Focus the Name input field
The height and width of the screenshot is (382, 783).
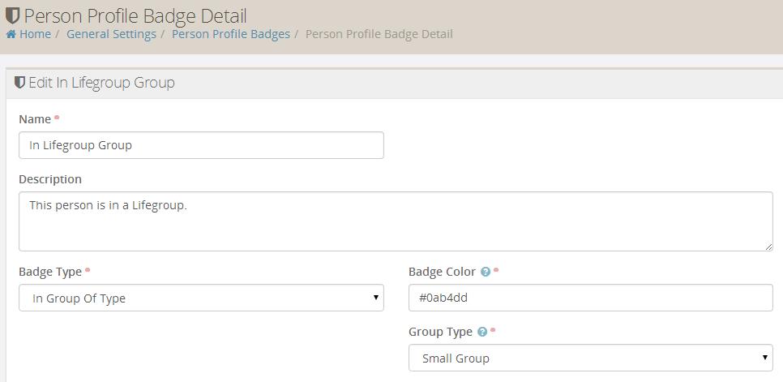(201, 145)
